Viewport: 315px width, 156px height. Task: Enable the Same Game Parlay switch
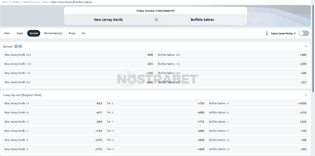(304, 33)
